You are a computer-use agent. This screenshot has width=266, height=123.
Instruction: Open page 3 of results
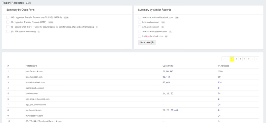(x=240, y=59)
